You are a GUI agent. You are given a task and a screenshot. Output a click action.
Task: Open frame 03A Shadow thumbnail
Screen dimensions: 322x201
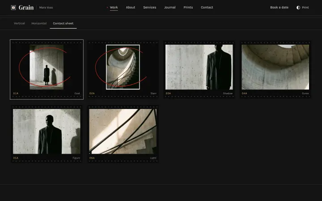199,67
